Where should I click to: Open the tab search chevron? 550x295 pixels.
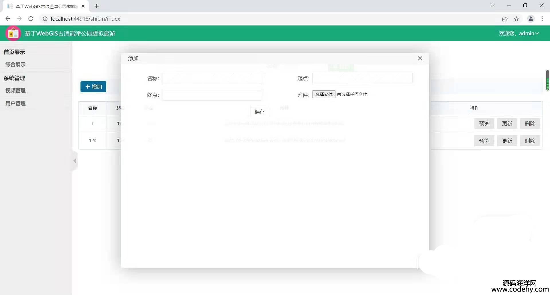pyautogui.click(x=492, y=5)
